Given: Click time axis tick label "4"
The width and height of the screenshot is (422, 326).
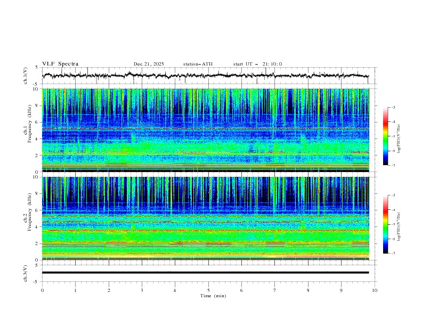Looking at the screenshot, I should point(175,290).
